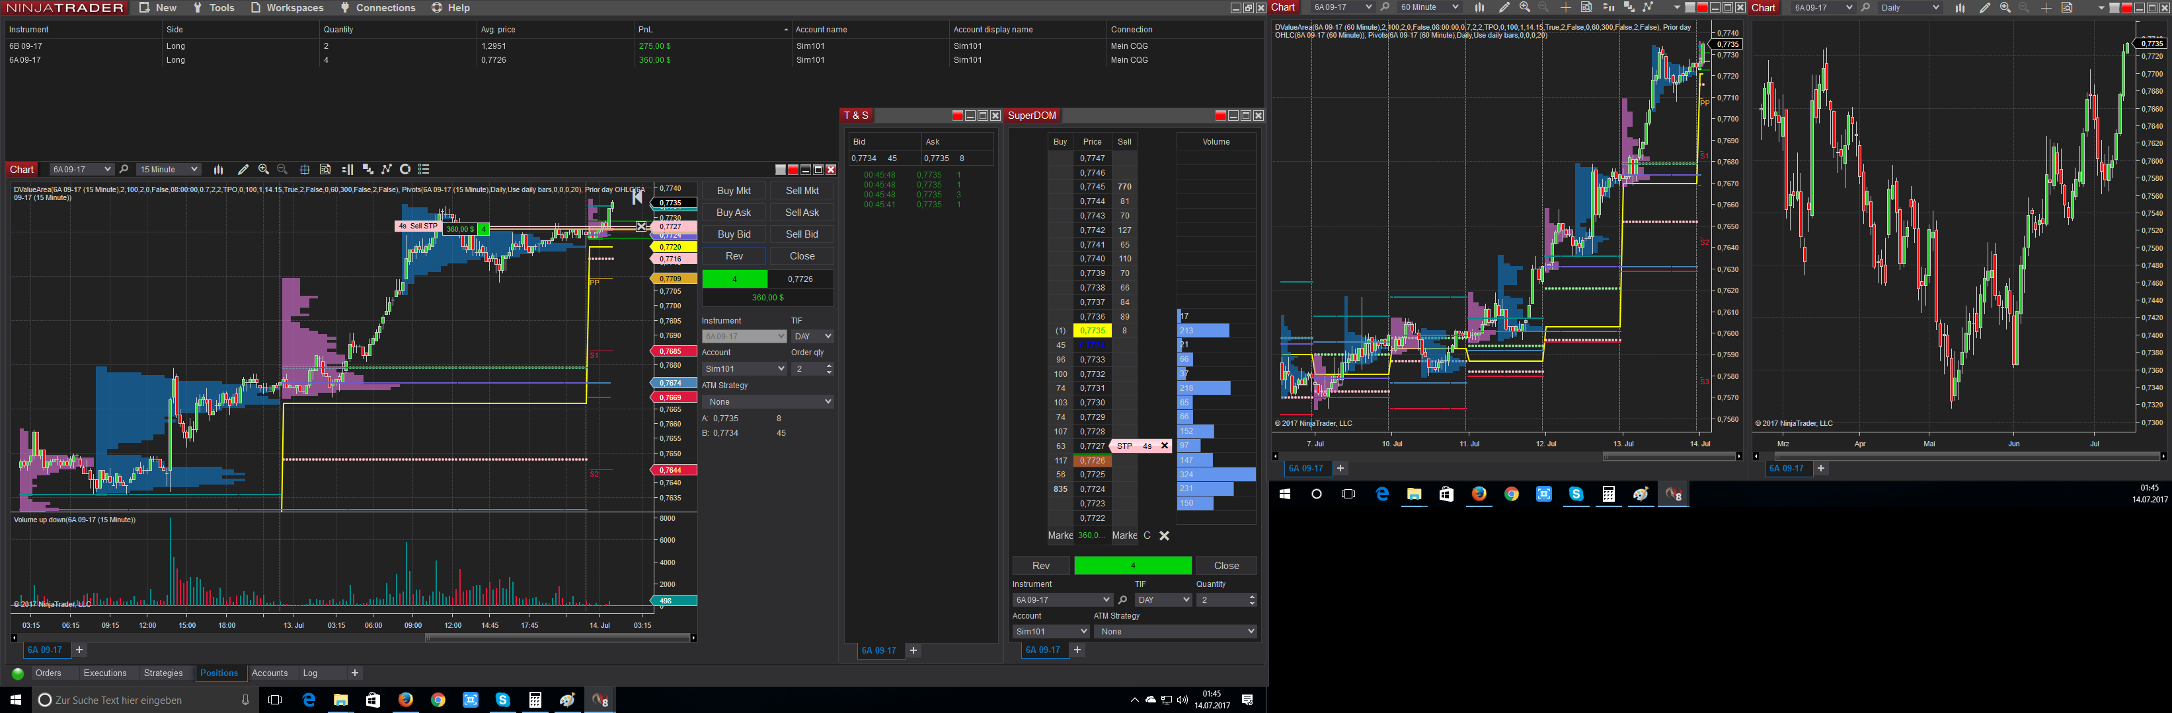Open SuperDOM ATM Strategy dropdown

click(1175, 631)
